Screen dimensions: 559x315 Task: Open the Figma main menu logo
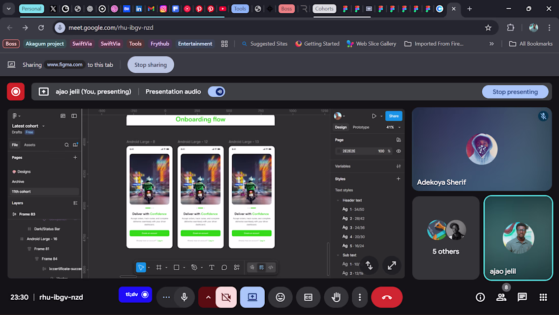[15, 116]
